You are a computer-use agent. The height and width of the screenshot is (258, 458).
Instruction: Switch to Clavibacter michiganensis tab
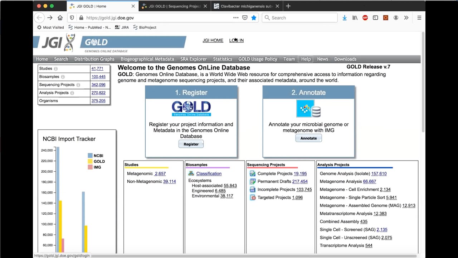pos(247,6)
